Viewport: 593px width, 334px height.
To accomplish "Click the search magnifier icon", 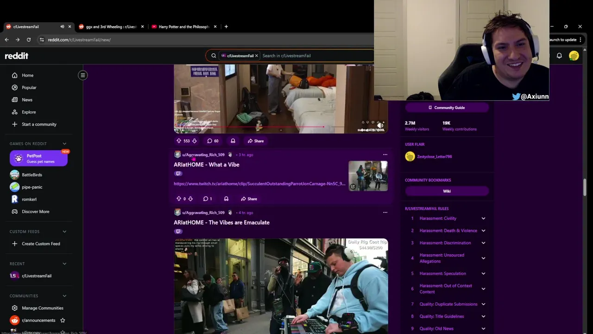I will pos(214,56).
